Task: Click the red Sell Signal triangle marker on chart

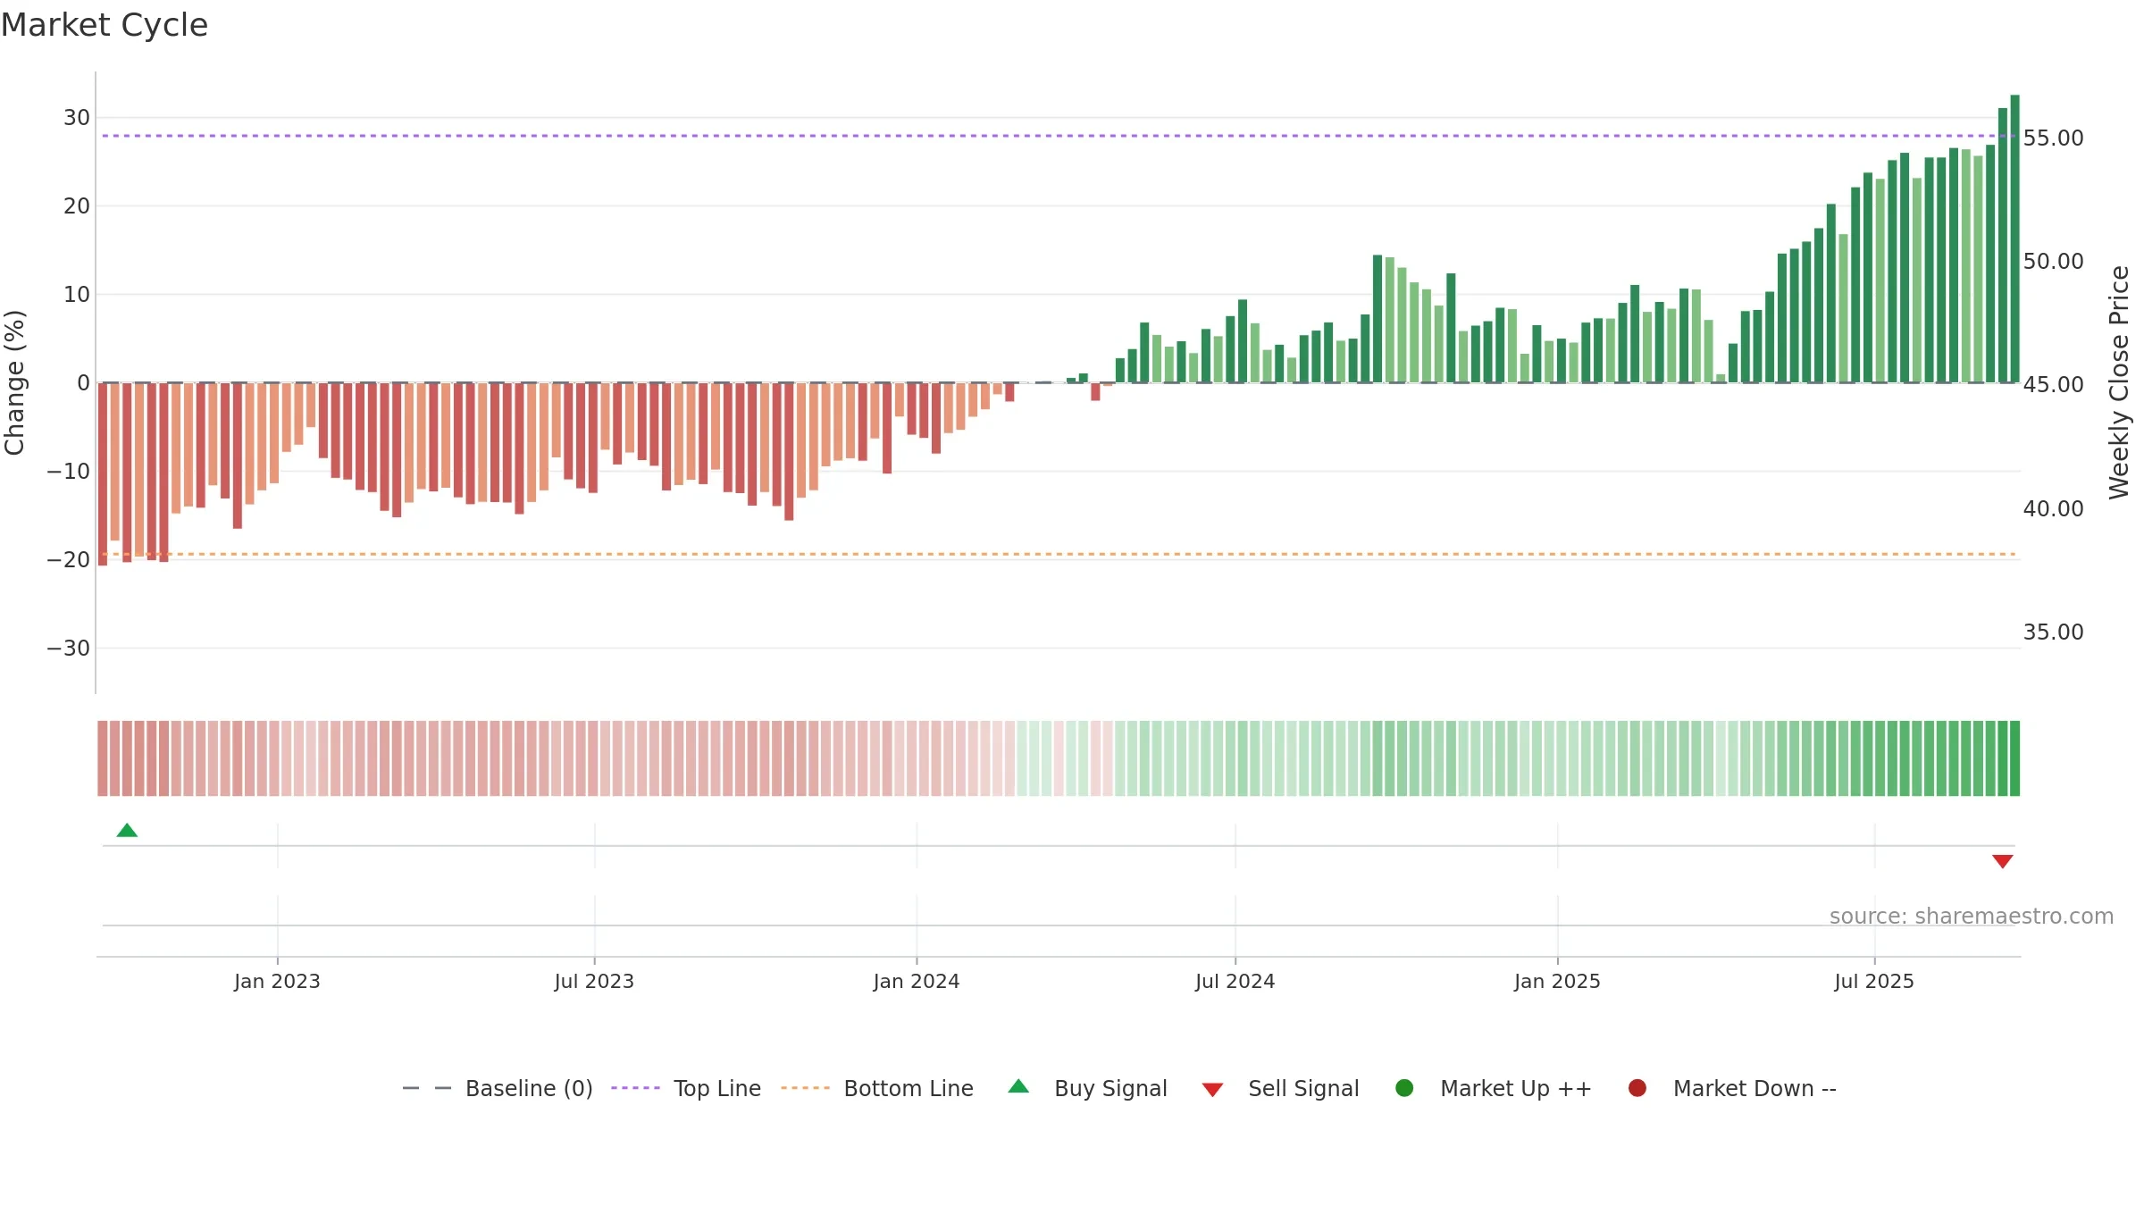Action: 2002,861
